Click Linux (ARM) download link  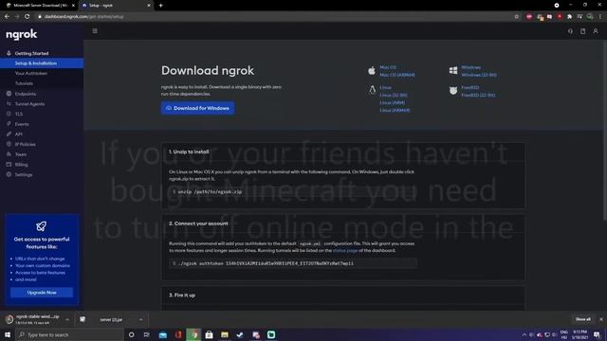point(392,102)
